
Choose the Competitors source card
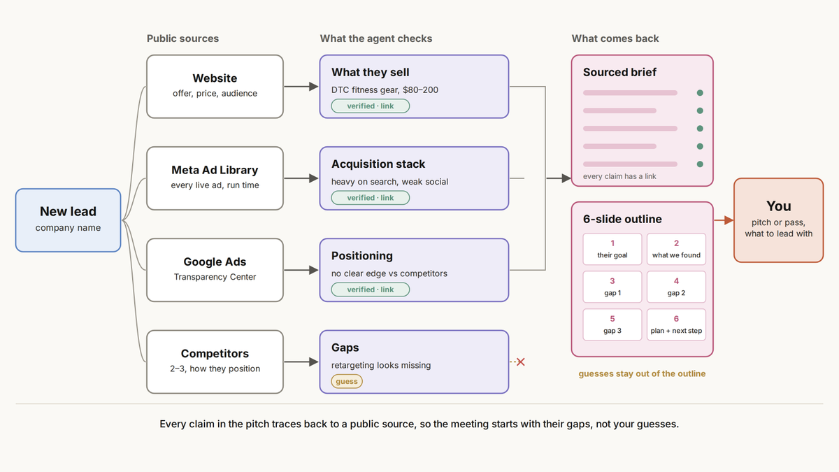click(x=215, y=362)
